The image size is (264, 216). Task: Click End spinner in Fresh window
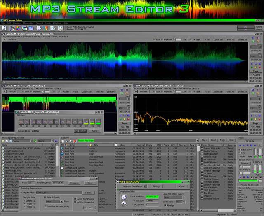260,108
